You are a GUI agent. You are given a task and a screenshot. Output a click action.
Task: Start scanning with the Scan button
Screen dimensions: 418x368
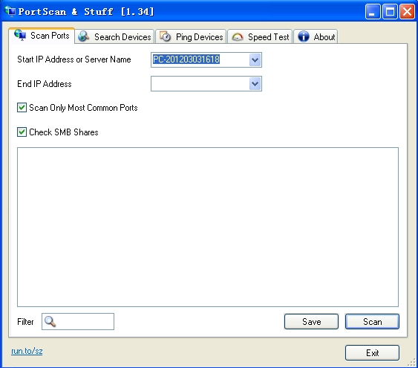tap(372, 322)
